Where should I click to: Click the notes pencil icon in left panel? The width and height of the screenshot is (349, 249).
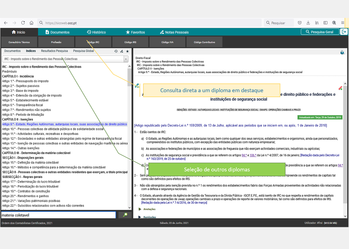122,51
